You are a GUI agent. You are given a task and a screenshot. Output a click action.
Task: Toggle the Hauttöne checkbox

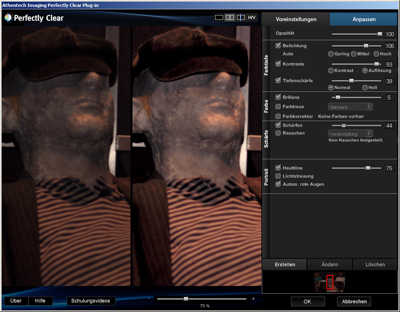(x=278, y=167)
